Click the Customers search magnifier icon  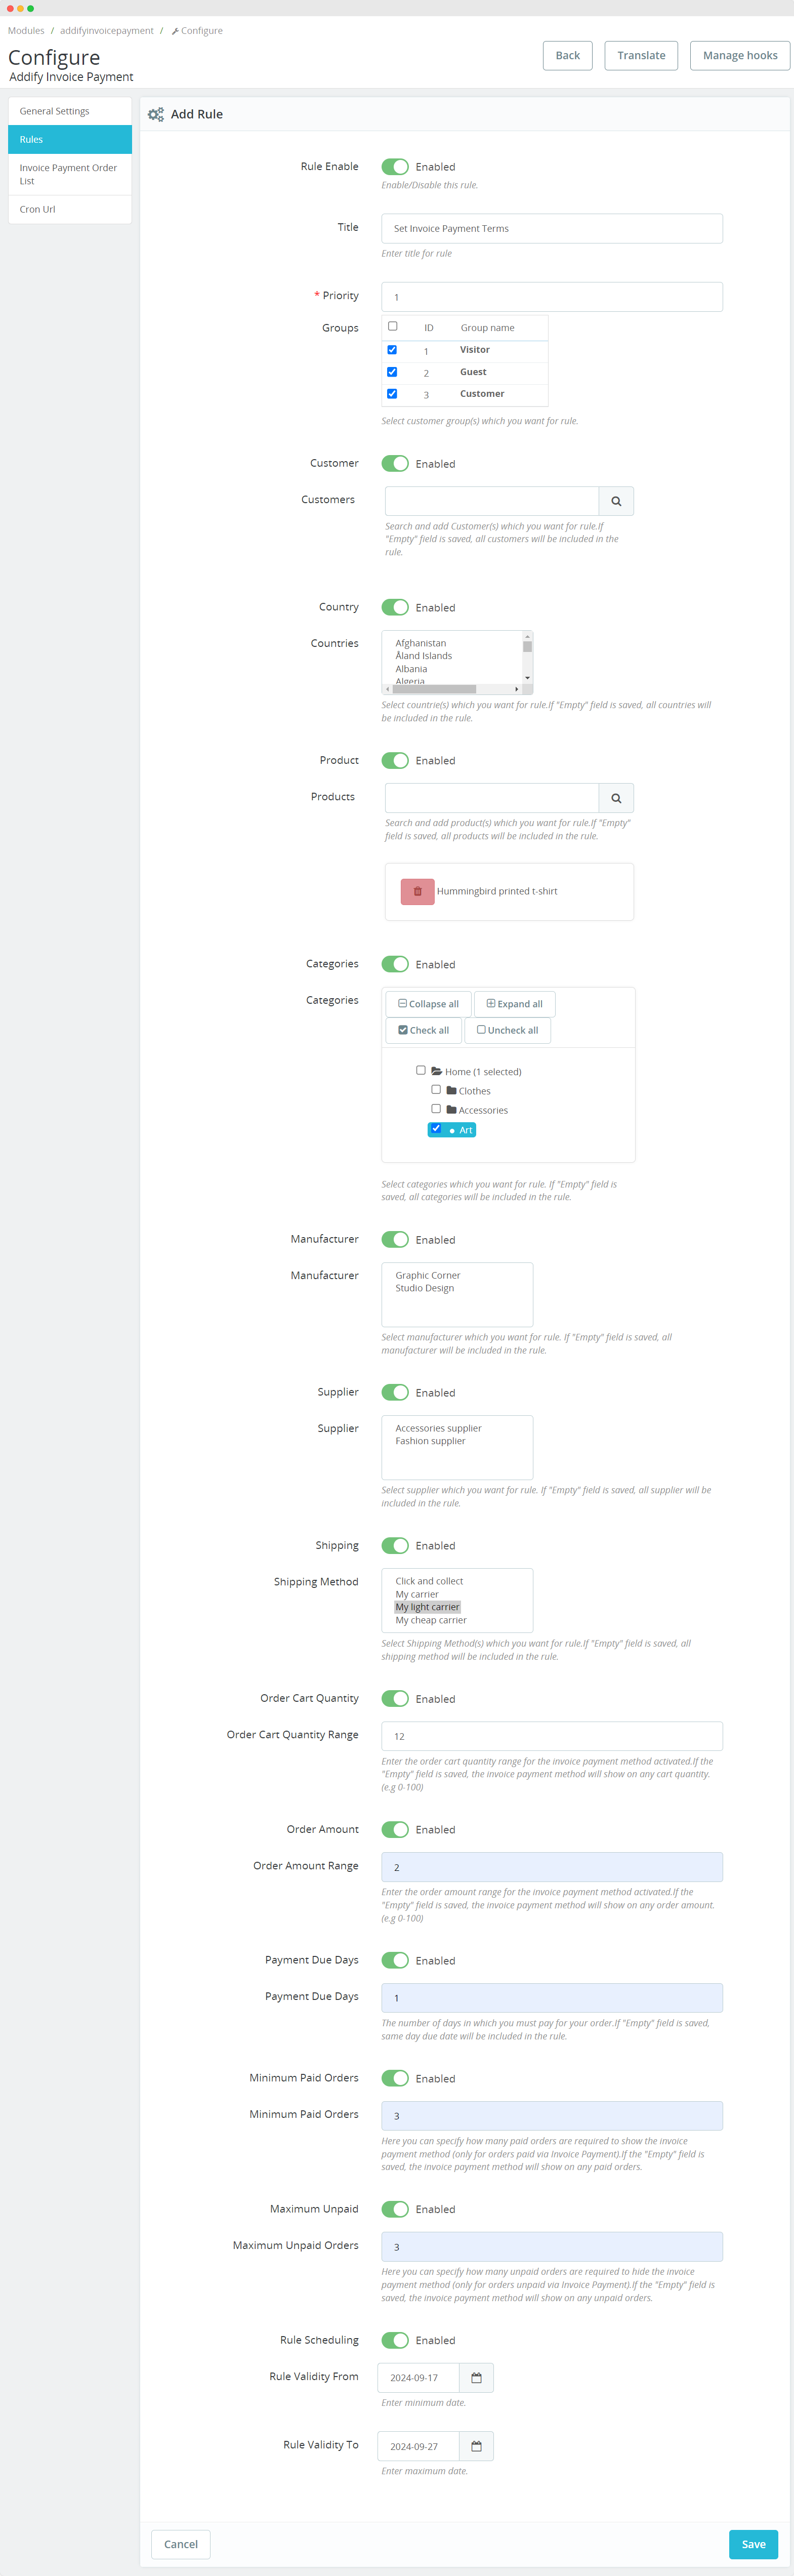(616, 501)
